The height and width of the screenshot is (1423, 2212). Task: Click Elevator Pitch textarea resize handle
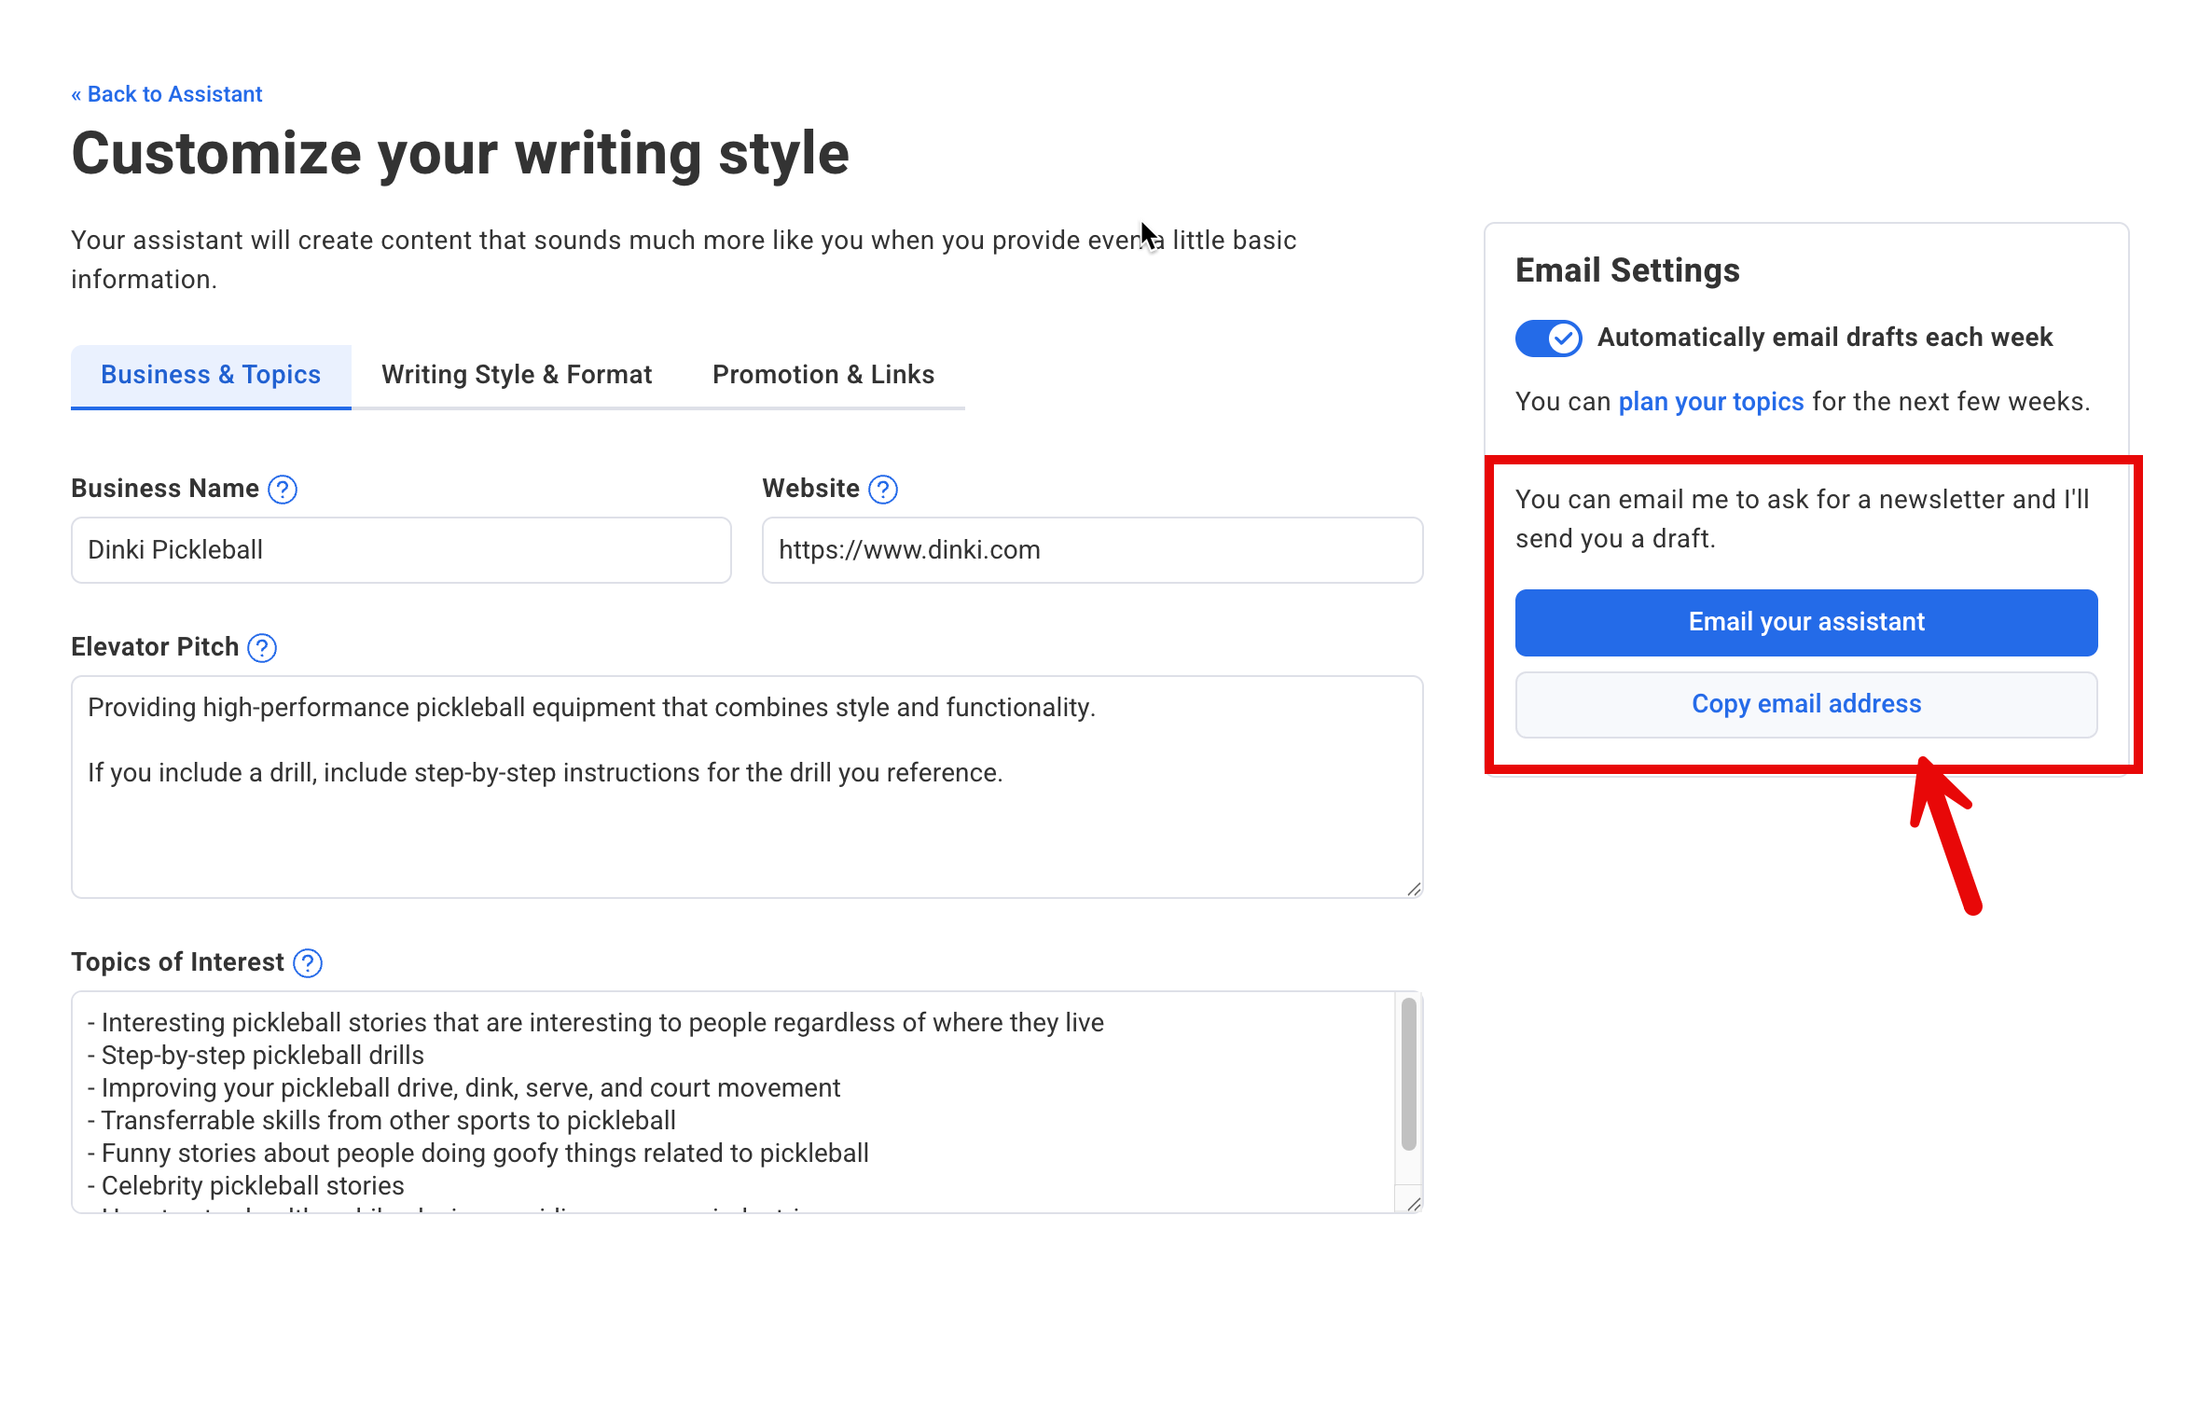[1414, 889]
